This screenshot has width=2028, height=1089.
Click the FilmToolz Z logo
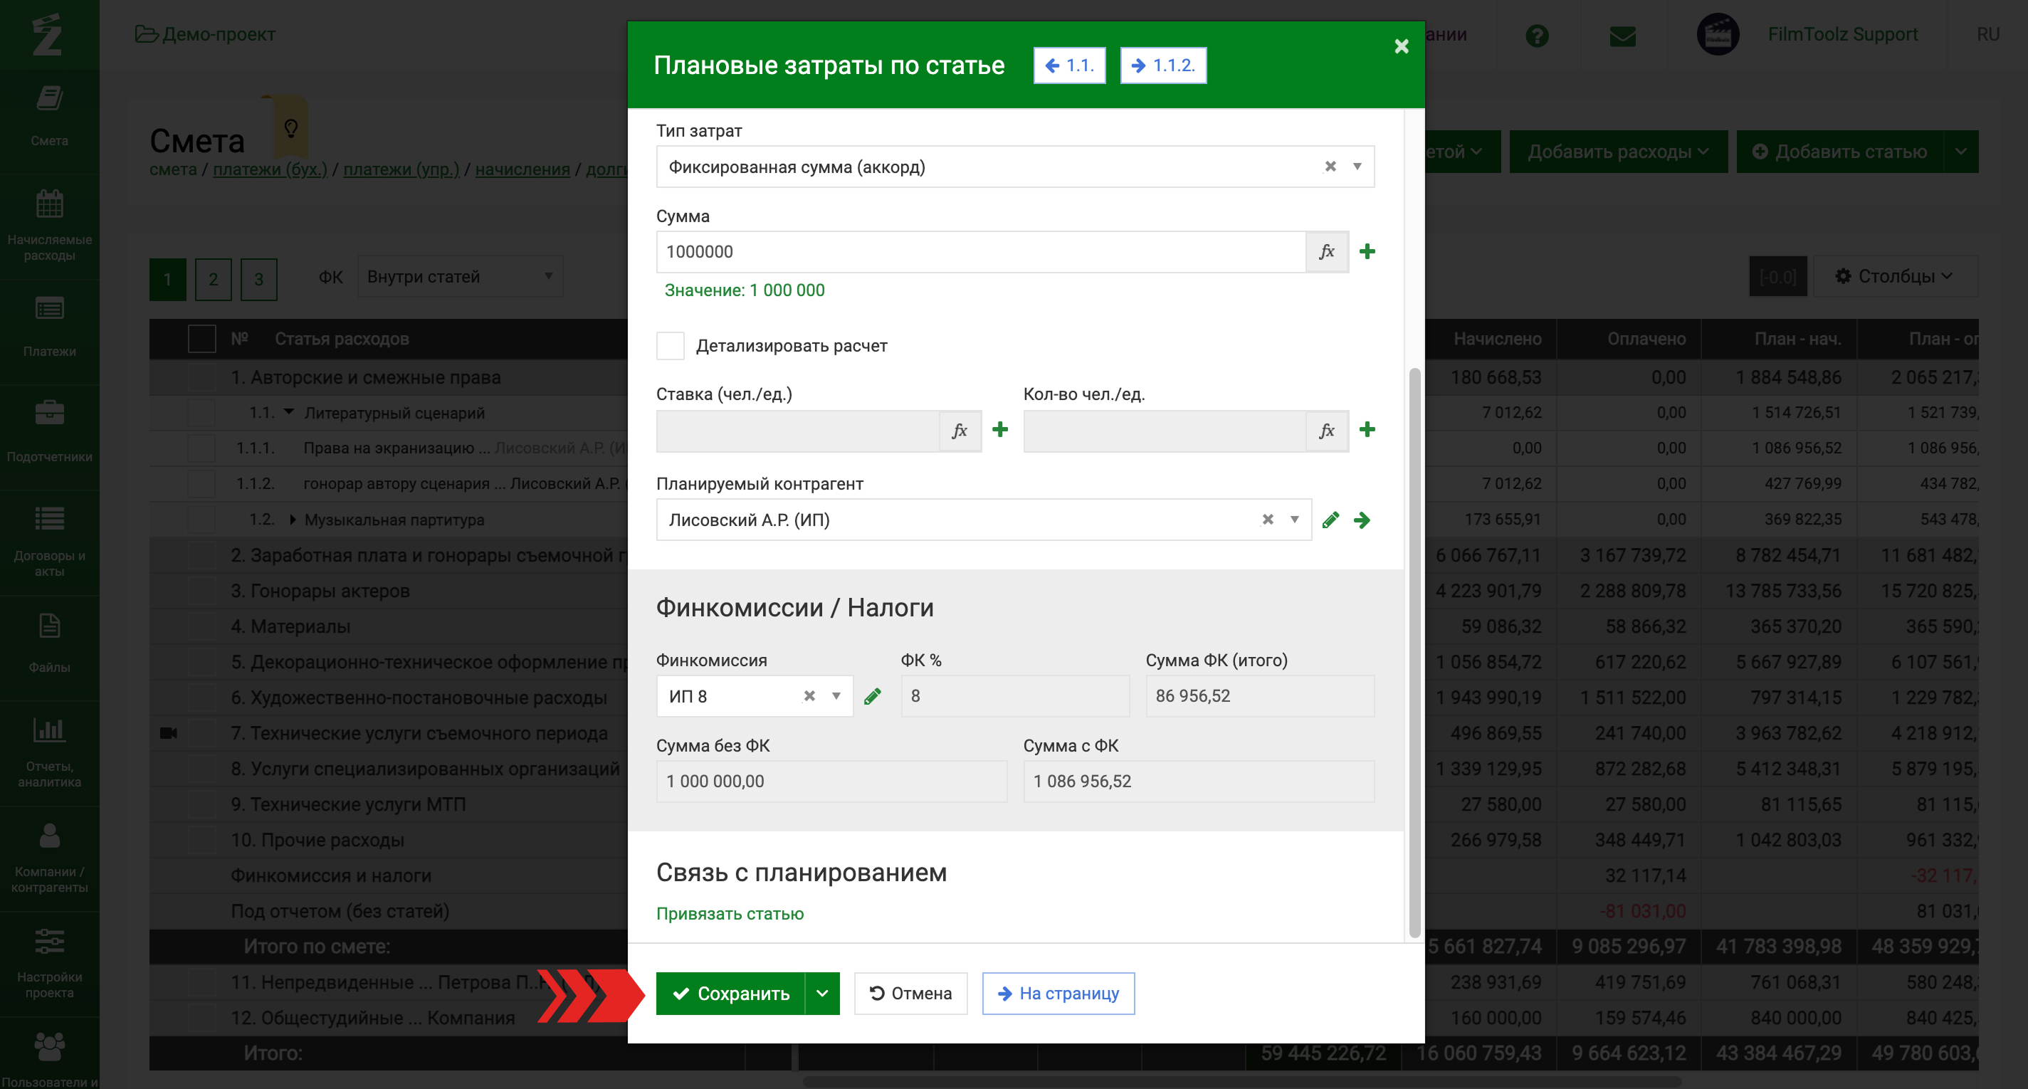point(47,35)
